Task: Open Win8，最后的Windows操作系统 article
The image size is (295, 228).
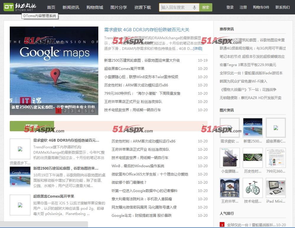Action: [138, 166]
